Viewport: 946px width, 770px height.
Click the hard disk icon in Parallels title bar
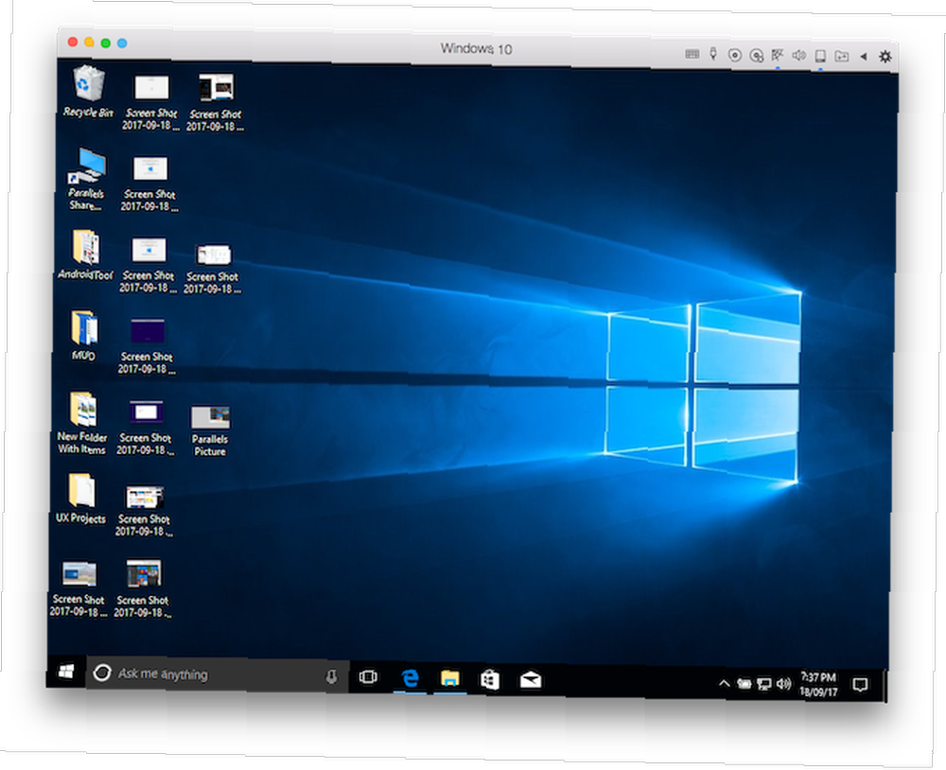tap(756, 56)
